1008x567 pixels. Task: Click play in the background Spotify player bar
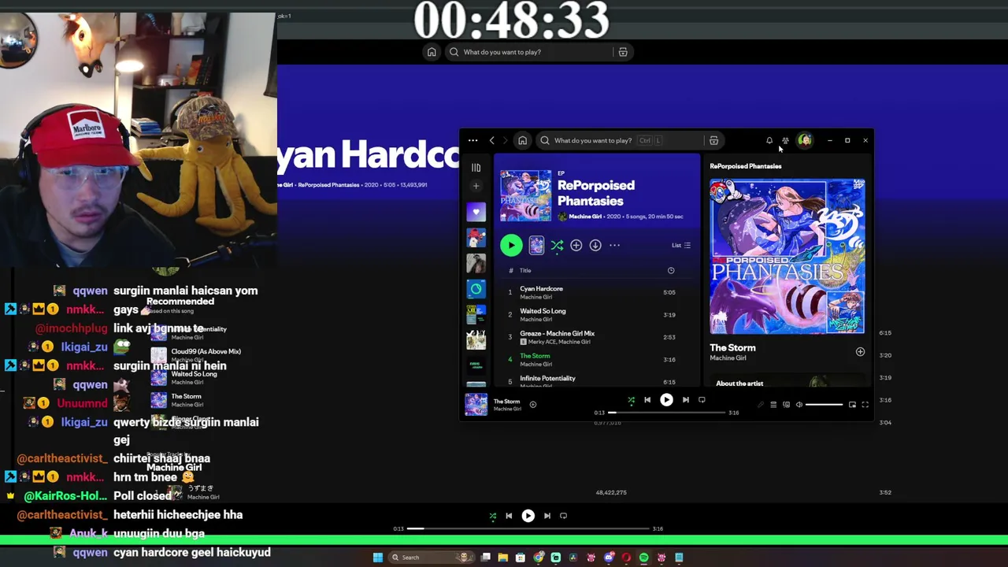[x=528, y=517]
